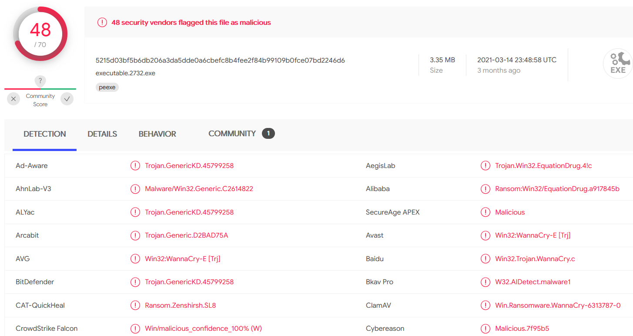The width and height of the screenshot is (633, 336).
Task: Click the '48 security vendors flagged' message
Action: tap(191, 23)
